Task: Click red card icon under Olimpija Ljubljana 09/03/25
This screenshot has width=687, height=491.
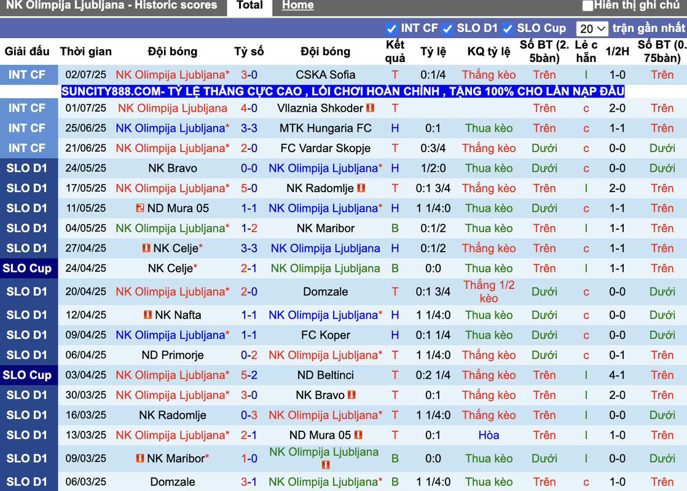Action: tap(326, 465)
